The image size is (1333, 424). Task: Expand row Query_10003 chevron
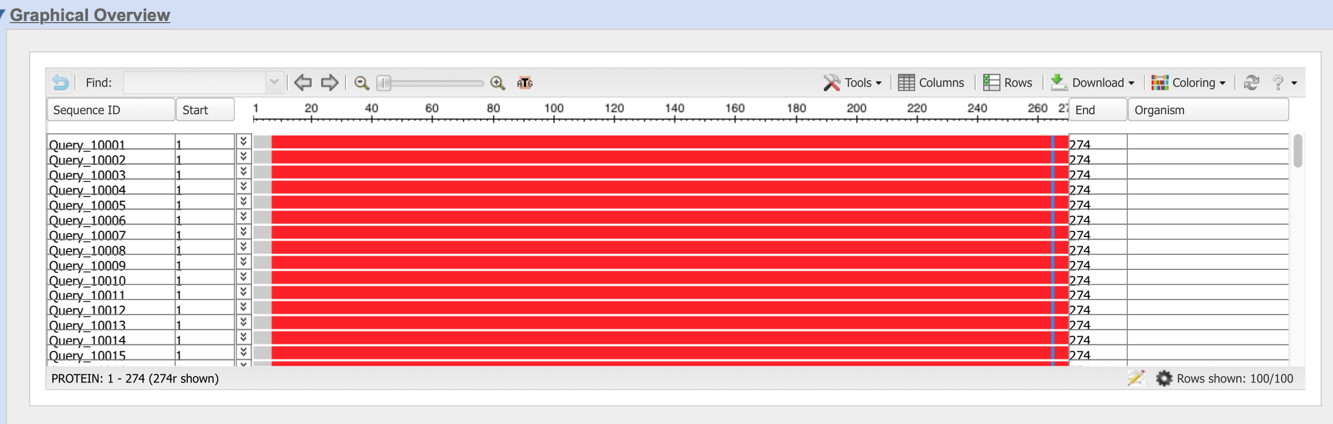pyautogui.click(x=243, y=171)
